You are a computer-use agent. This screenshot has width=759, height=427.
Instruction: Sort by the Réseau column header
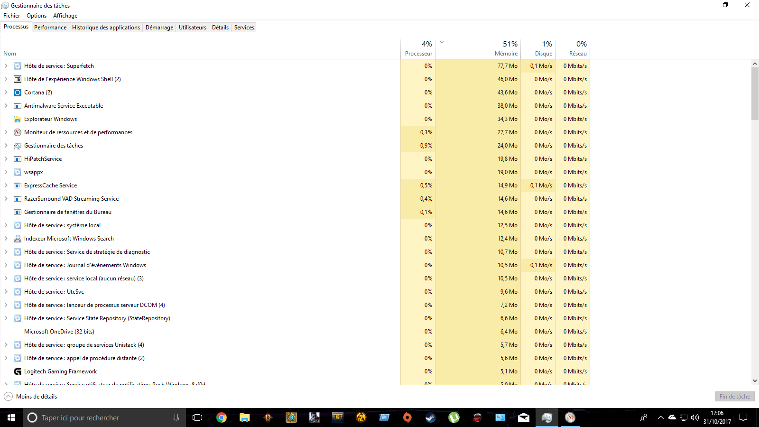573,49
